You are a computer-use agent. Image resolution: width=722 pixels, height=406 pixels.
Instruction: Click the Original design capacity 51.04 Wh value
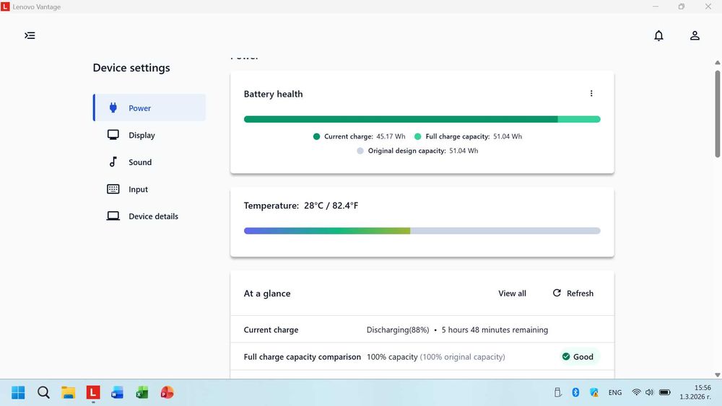tap(464, 151)
